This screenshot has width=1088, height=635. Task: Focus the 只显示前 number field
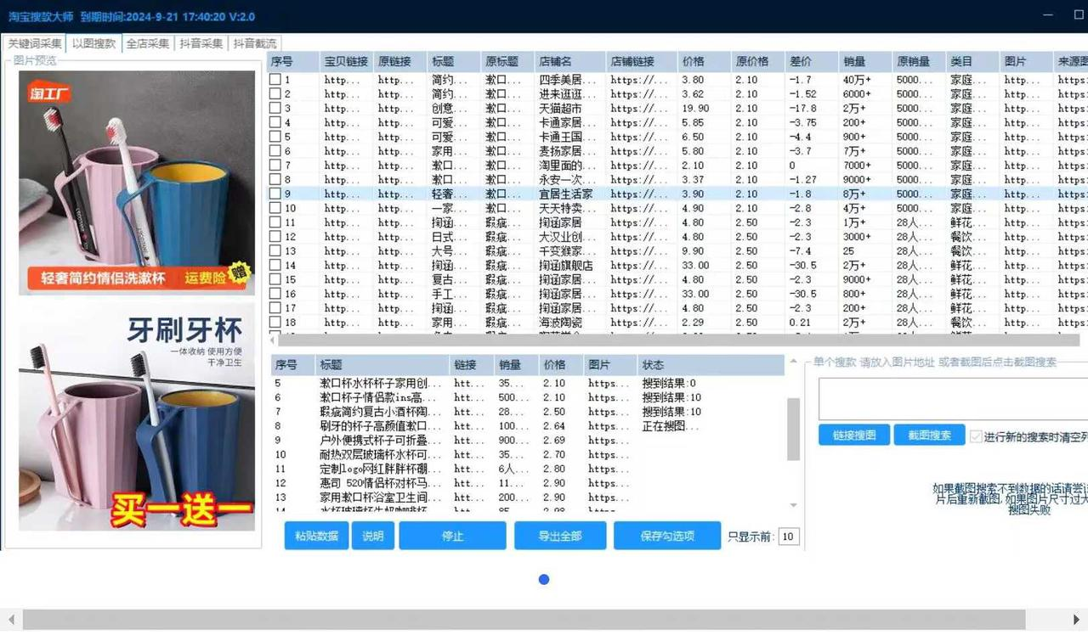(x=788, y=537)
